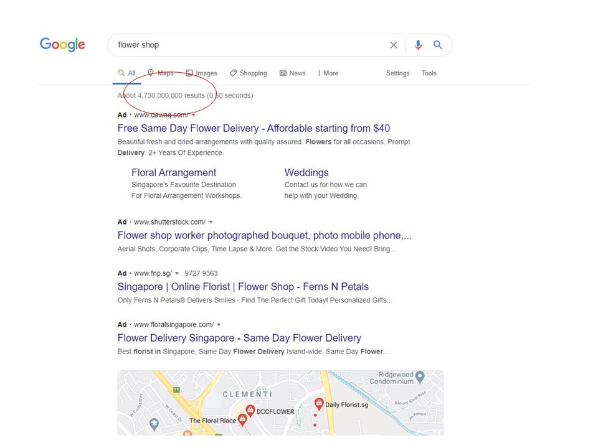Open Free Same Day Flower Delivery link

pyautogui.click(x=254, y=128)
